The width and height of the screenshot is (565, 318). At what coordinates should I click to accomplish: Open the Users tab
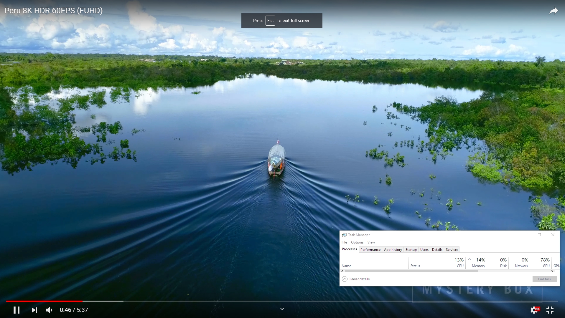pyautogui.click(x=424, y=250)
